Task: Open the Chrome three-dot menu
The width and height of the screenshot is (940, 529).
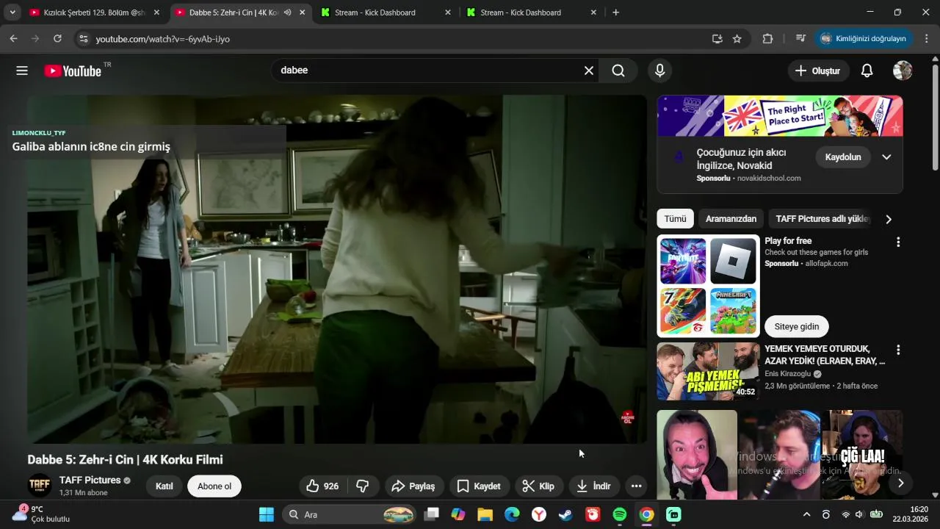Action: coord(926,38)
